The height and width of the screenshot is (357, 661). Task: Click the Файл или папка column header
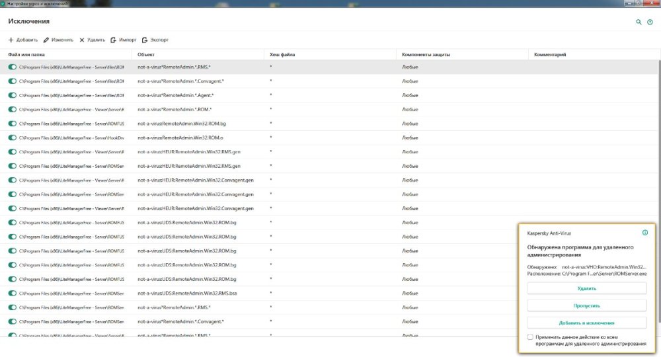tap(32, 55)
